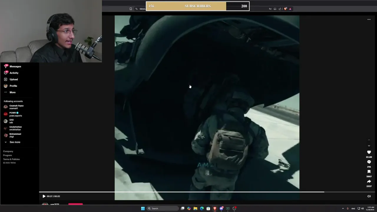Play the paused TikTok video
The image size is (377, 212).
point(44,196)
